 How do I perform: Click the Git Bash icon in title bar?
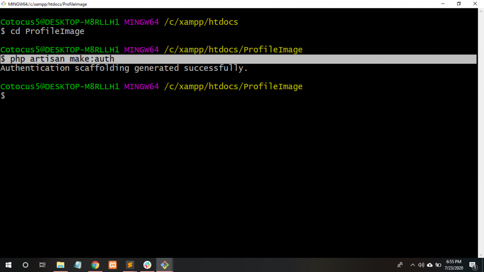[4, 4]
